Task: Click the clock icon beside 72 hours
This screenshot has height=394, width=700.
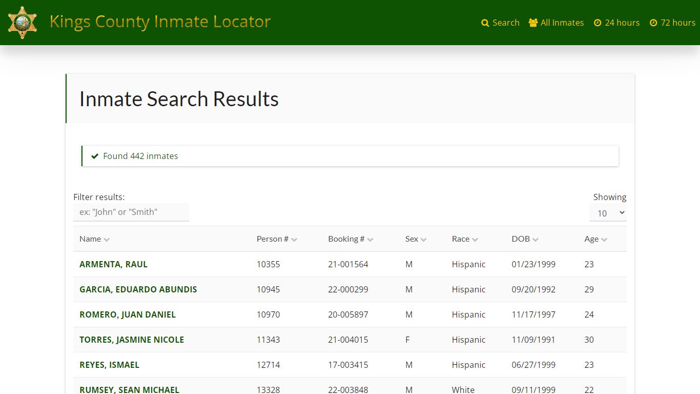Action: 653,23
